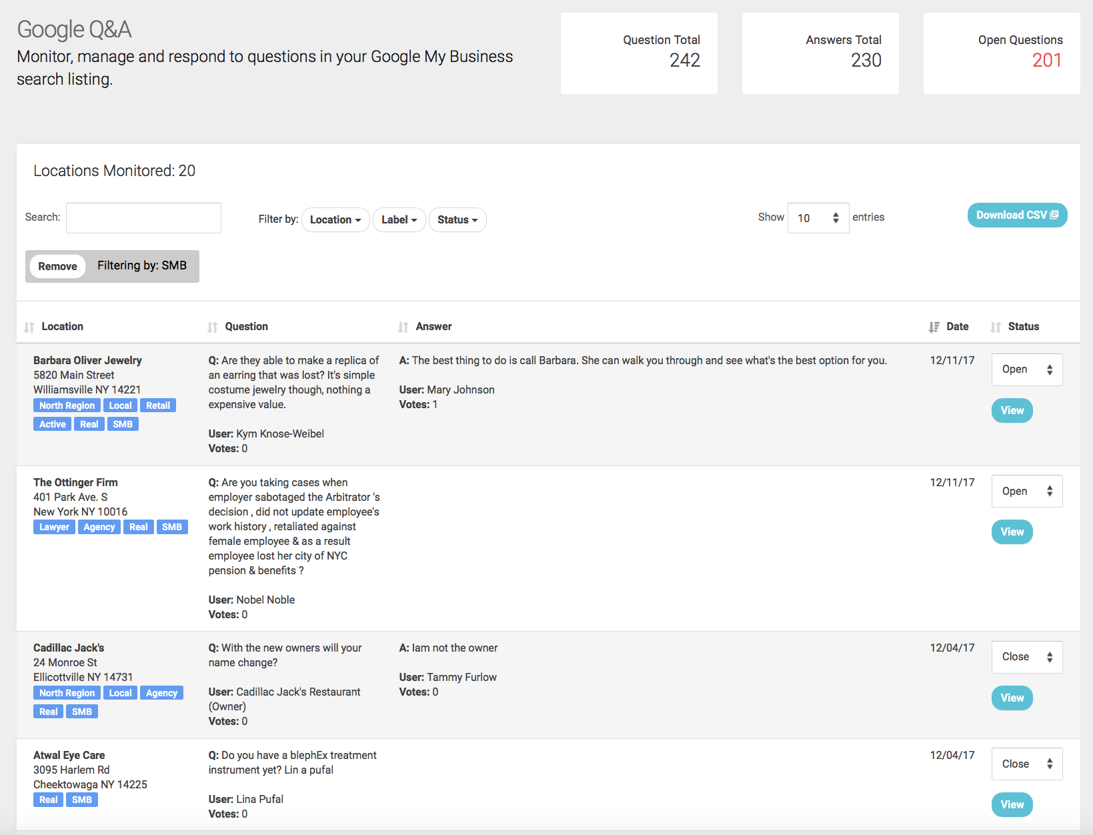Viewport: 1093px width, 835px height.
Task: Click SMB label on Barbara Oliver Jewelry
Action: (x=123, y=424)
